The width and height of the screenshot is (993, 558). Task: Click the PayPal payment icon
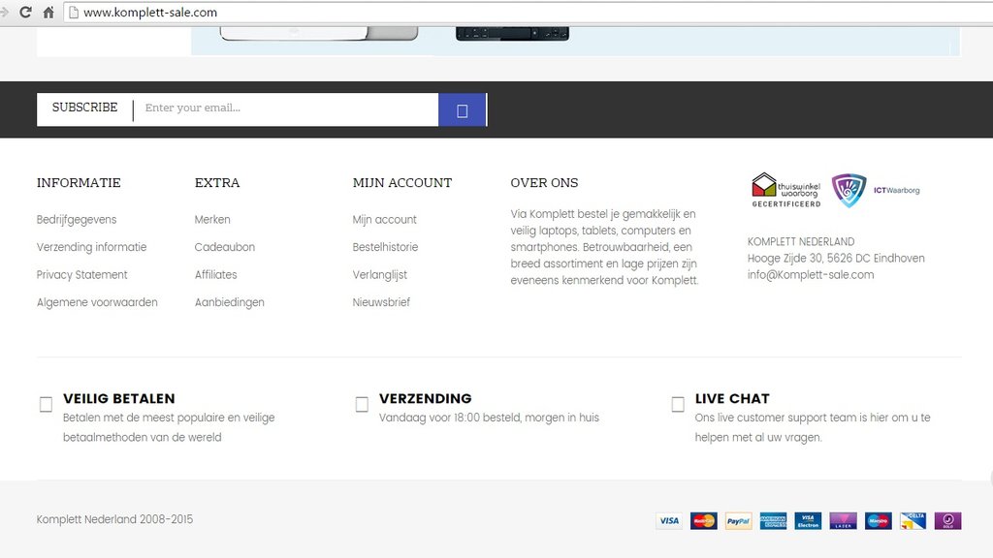click(738, 521)
